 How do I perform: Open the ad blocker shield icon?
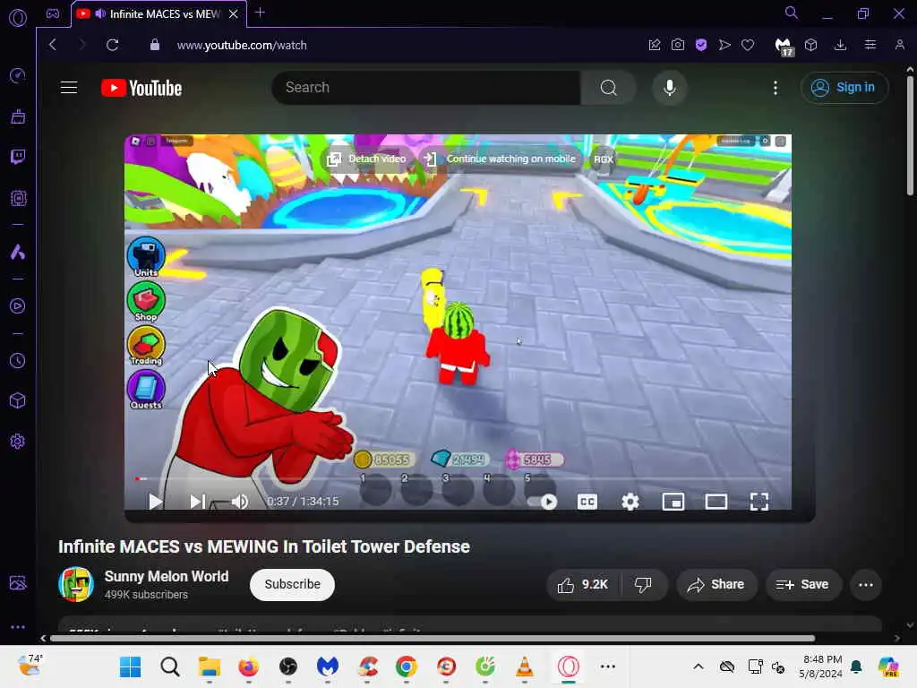pyautogui.click(x=701, y=45)
